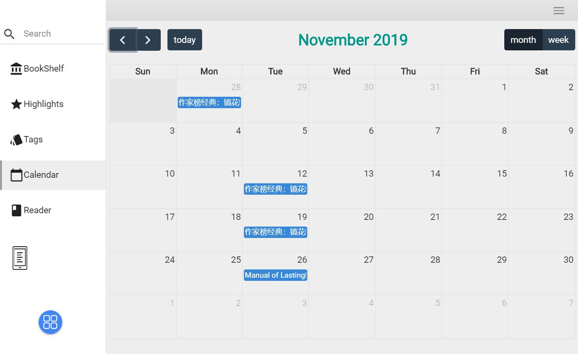Go to previous month with left chevron
This screenshot has width=578, height=354.
pos(123,40)
